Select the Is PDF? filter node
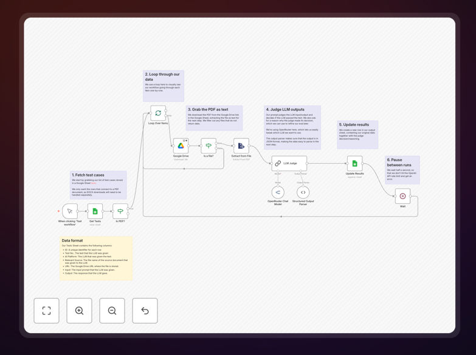Viewport: 476px width, 355px height. coord(120,211)
